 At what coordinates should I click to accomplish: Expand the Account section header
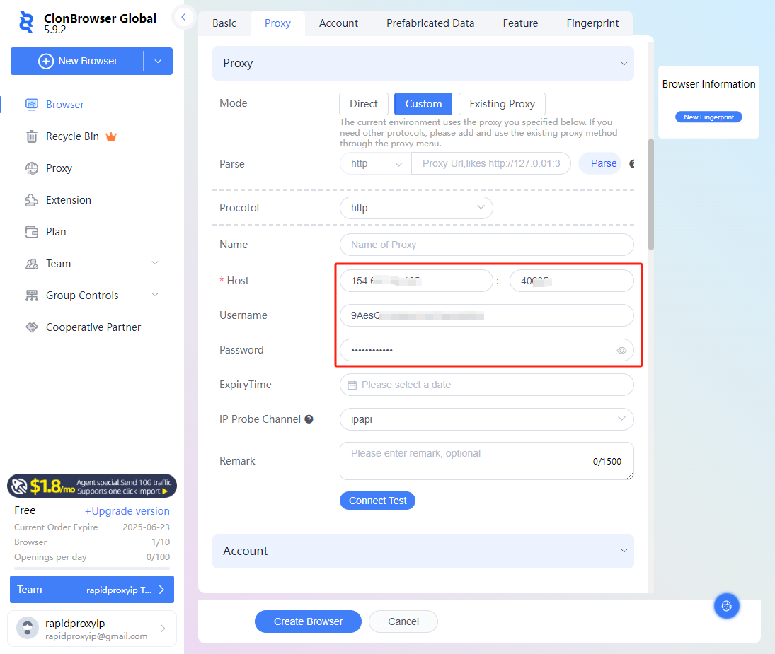[x=423, y=551]
